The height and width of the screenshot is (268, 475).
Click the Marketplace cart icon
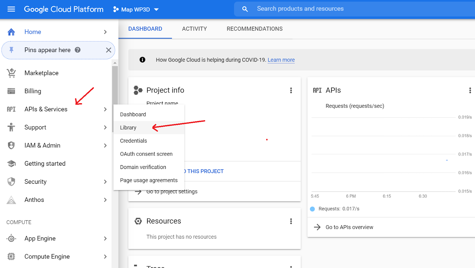11,73
